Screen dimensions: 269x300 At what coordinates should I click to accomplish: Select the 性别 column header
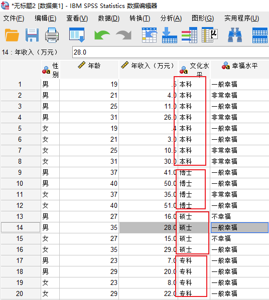tap(50, 70)
